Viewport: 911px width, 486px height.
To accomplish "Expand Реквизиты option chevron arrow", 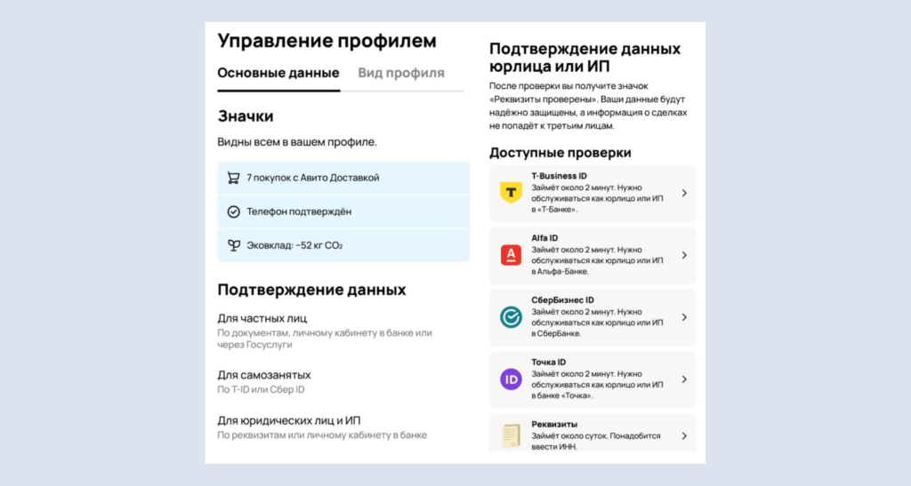I will click(x=683, y=435).
